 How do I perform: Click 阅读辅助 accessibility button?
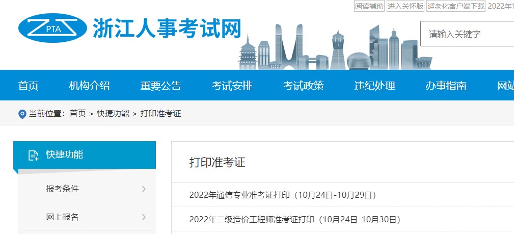pos(369,6)
